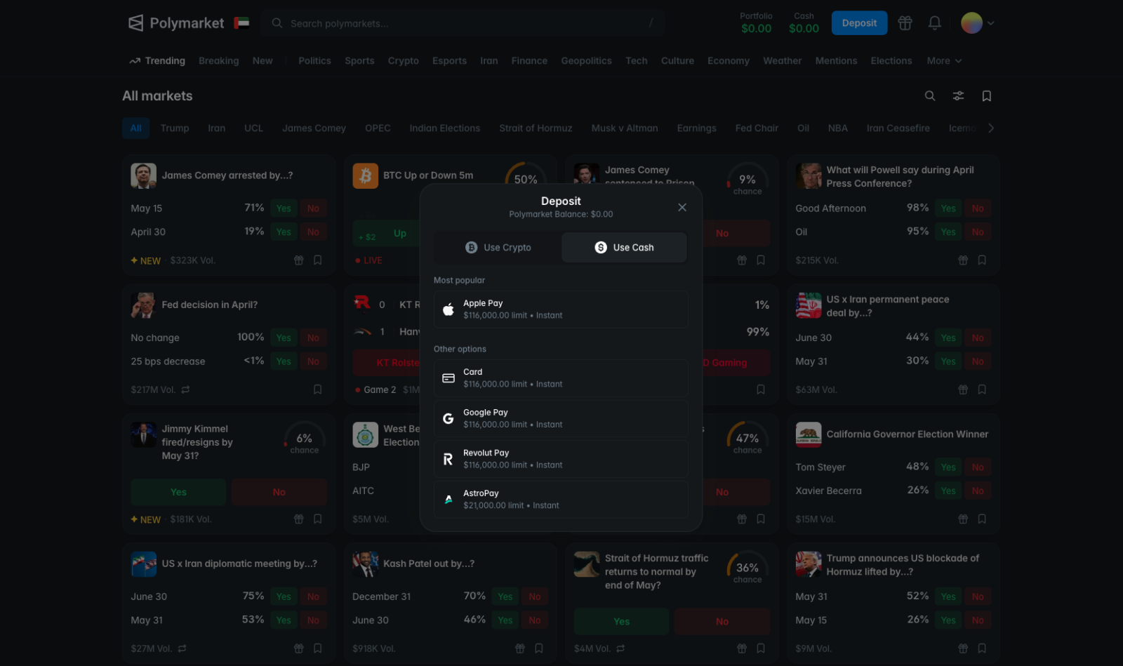
Task: Expand the More categories dropdown
Action: click(944, 61)
